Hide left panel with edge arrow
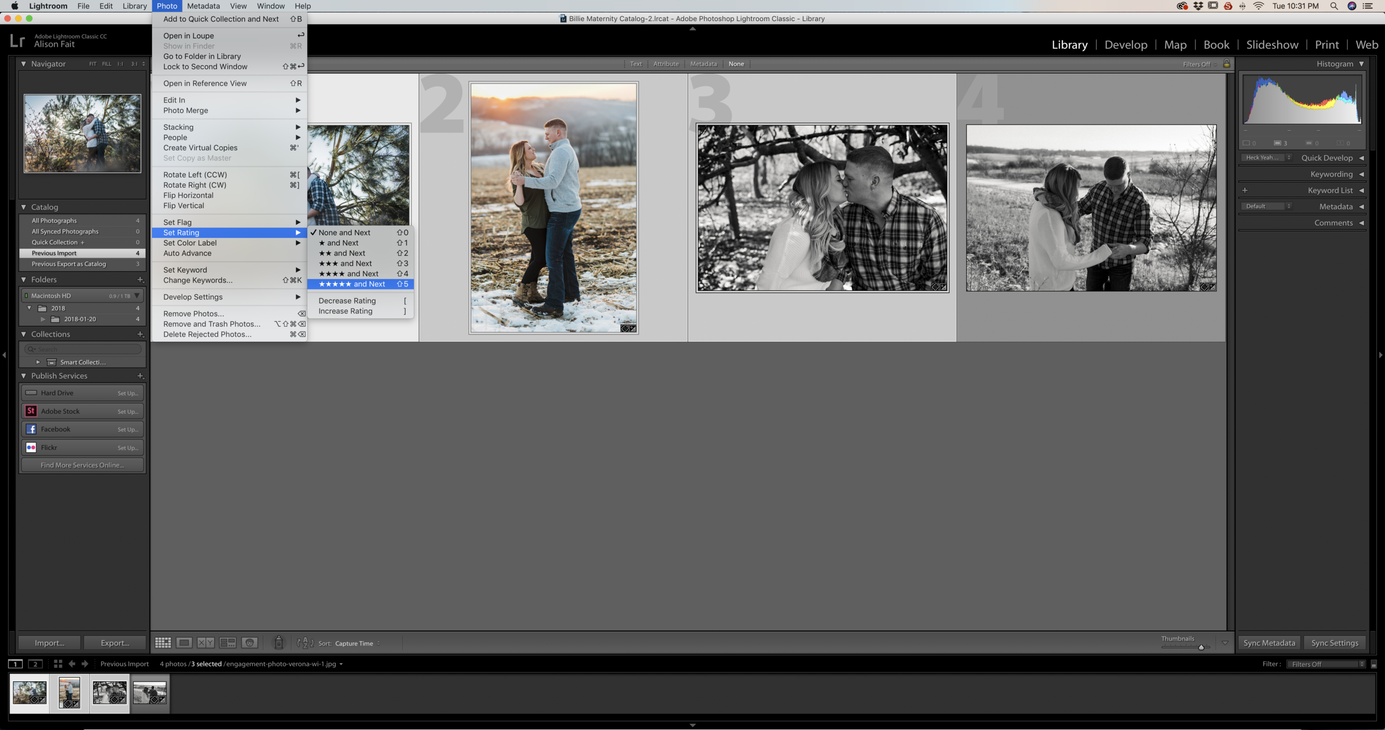 [4, 355]
